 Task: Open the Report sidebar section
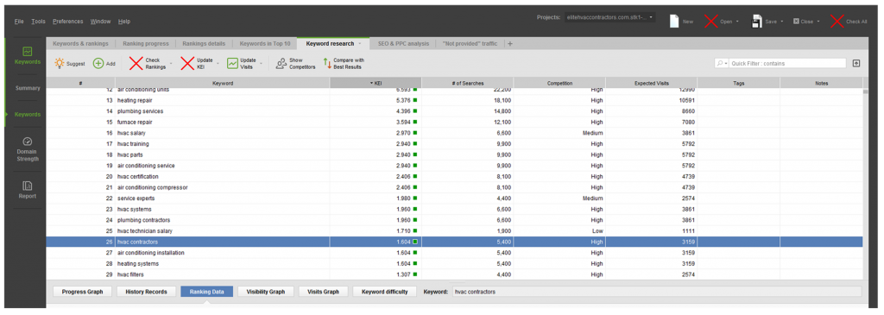tap(28, 190)
